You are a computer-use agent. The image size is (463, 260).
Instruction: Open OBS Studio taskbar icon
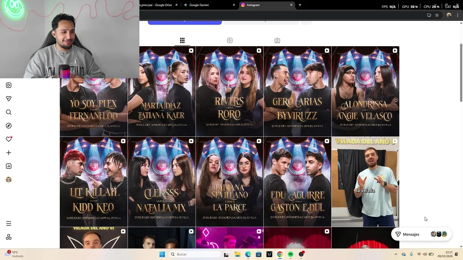(301, 254)
